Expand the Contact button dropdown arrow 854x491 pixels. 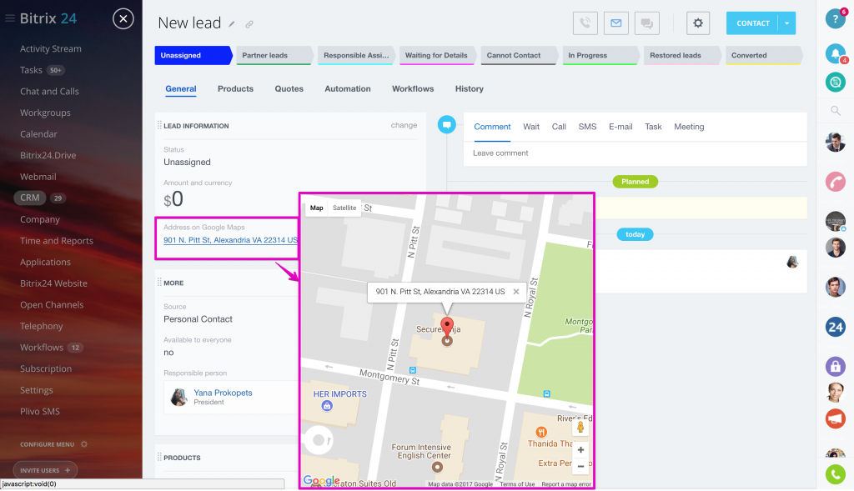786,23
